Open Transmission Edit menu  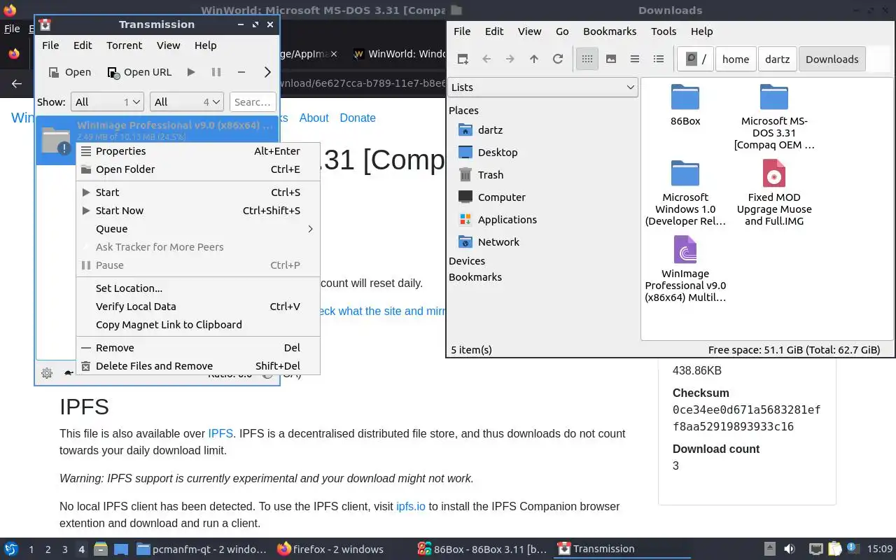[83, 45]
